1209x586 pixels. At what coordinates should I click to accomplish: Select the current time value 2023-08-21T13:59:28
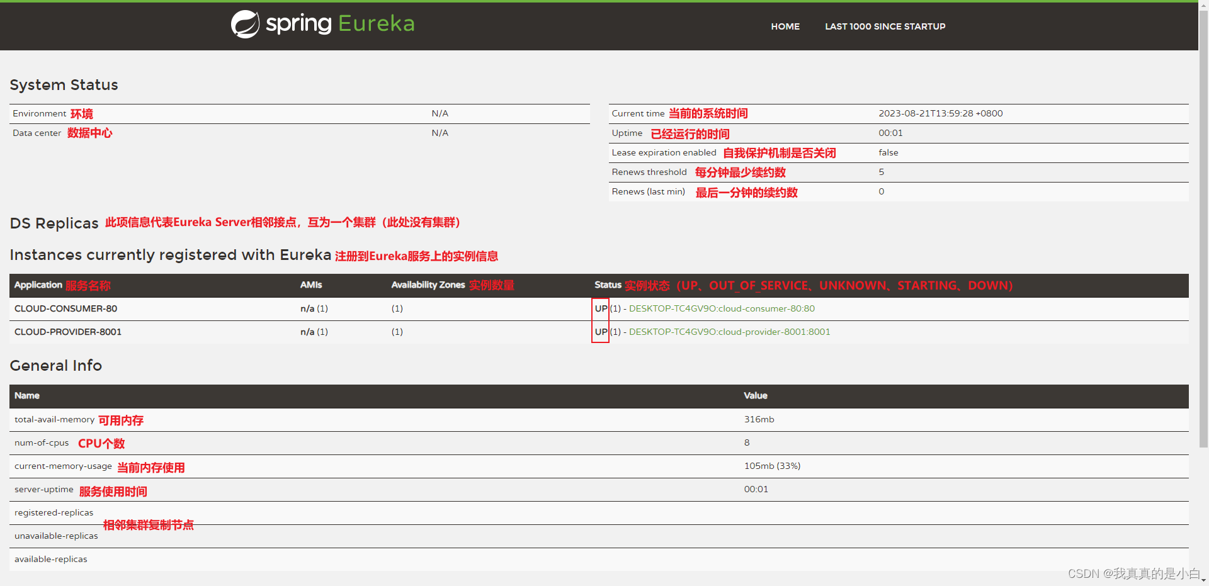[x=941, y=113]
